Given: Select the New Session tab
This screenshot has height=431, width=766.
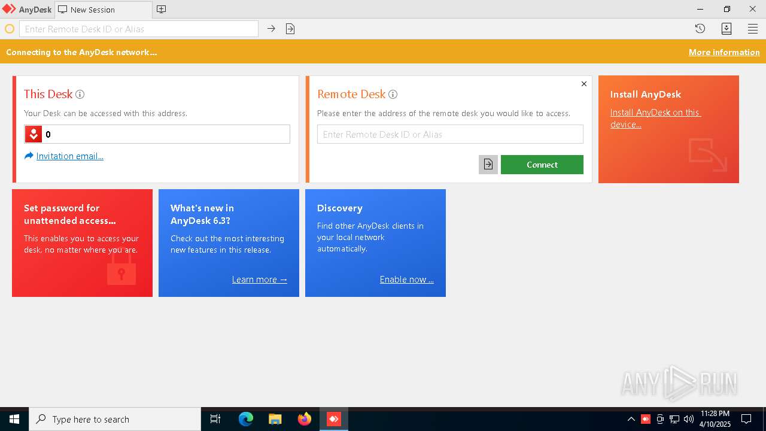Looking at the screenshot, I should 103,10.
